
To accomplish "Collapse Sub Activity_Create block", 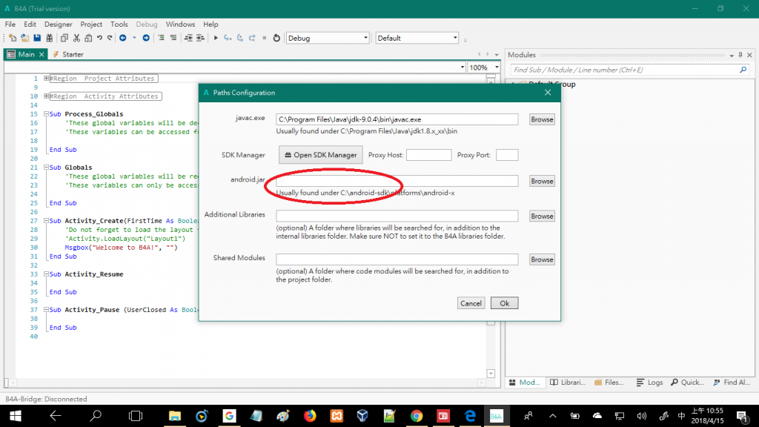I will click(46, 220).
